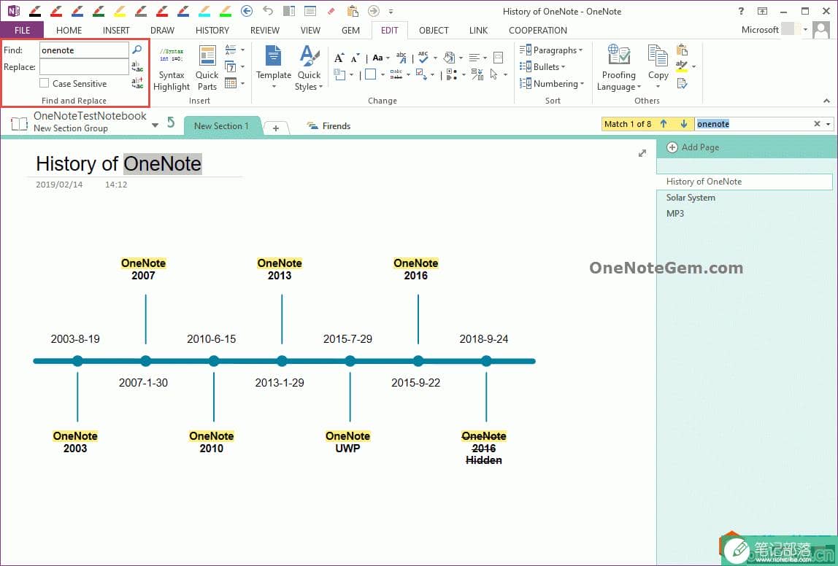Click the clipboard paste icon in Others group
Image resolution: width=838 pixels, height=566 pixels.
pos(682,50)
